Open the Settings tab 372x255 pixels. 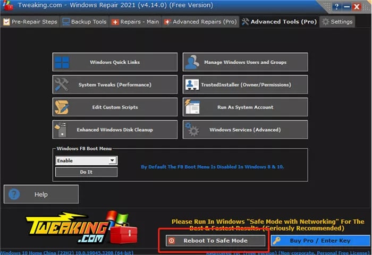tap(337, 22)
